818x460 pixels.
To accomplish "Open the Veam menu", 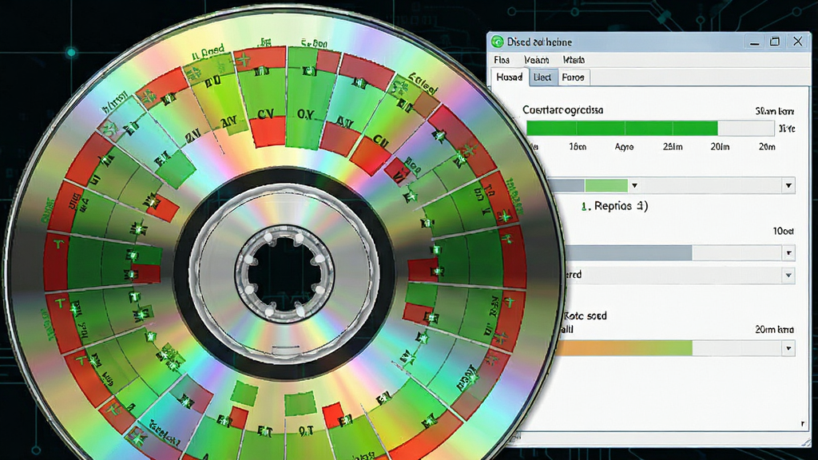I will coord(536,60).
